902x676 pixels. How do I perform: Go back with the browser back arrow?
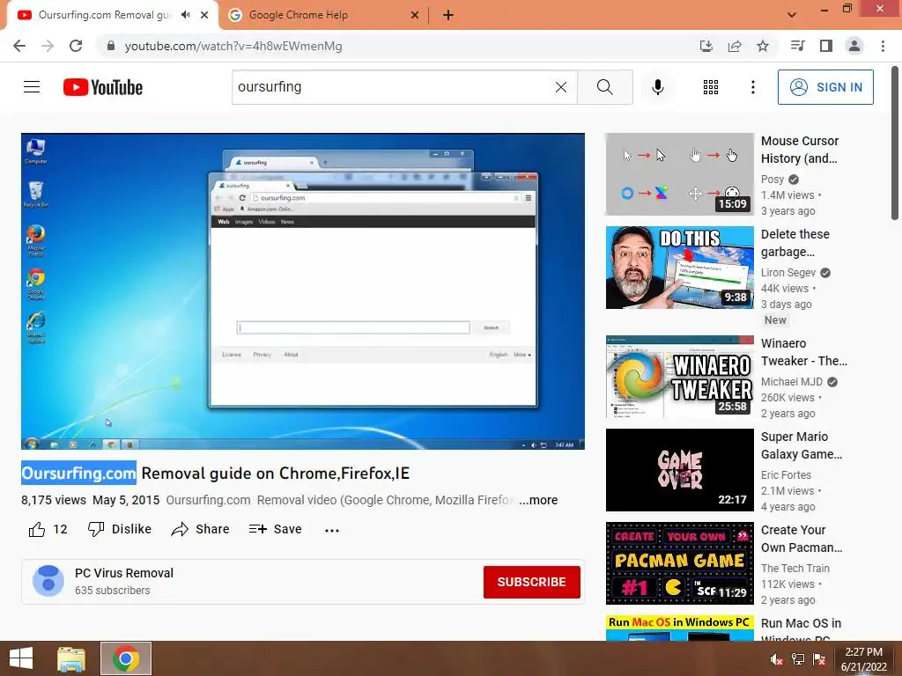tap(19, 46)
